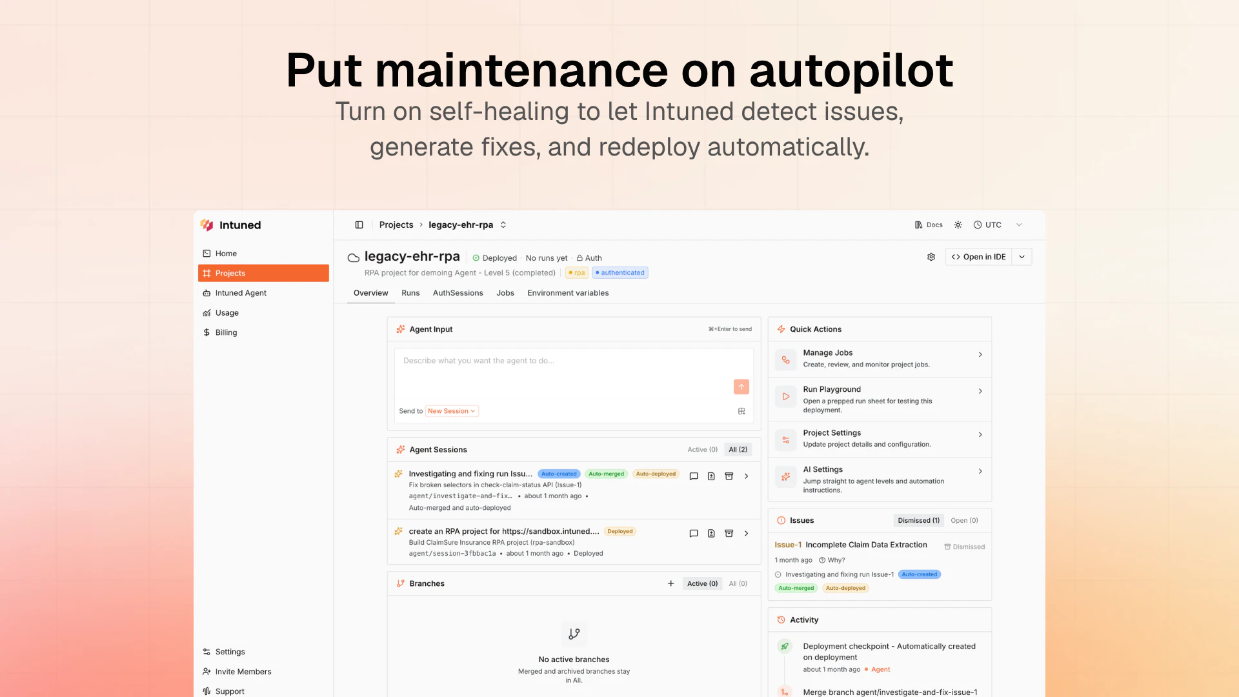
Task: Go to Projects via the breadcrumb
Action: pos(396,225)
